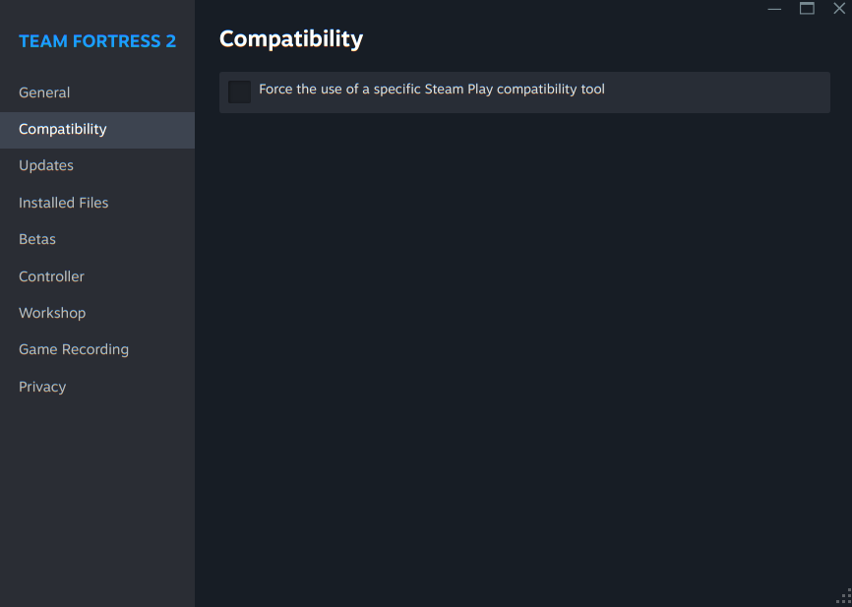Screen dimensions: 852x607
Task: Select the Compatibility tab in the sidebar
Action: click(63, 129)
